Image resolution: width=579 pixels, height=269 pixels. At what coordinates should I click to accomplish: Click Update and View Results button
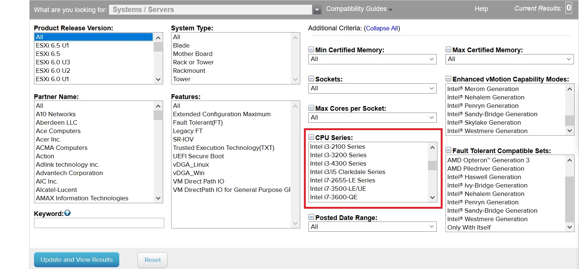[x=76, y=259]
